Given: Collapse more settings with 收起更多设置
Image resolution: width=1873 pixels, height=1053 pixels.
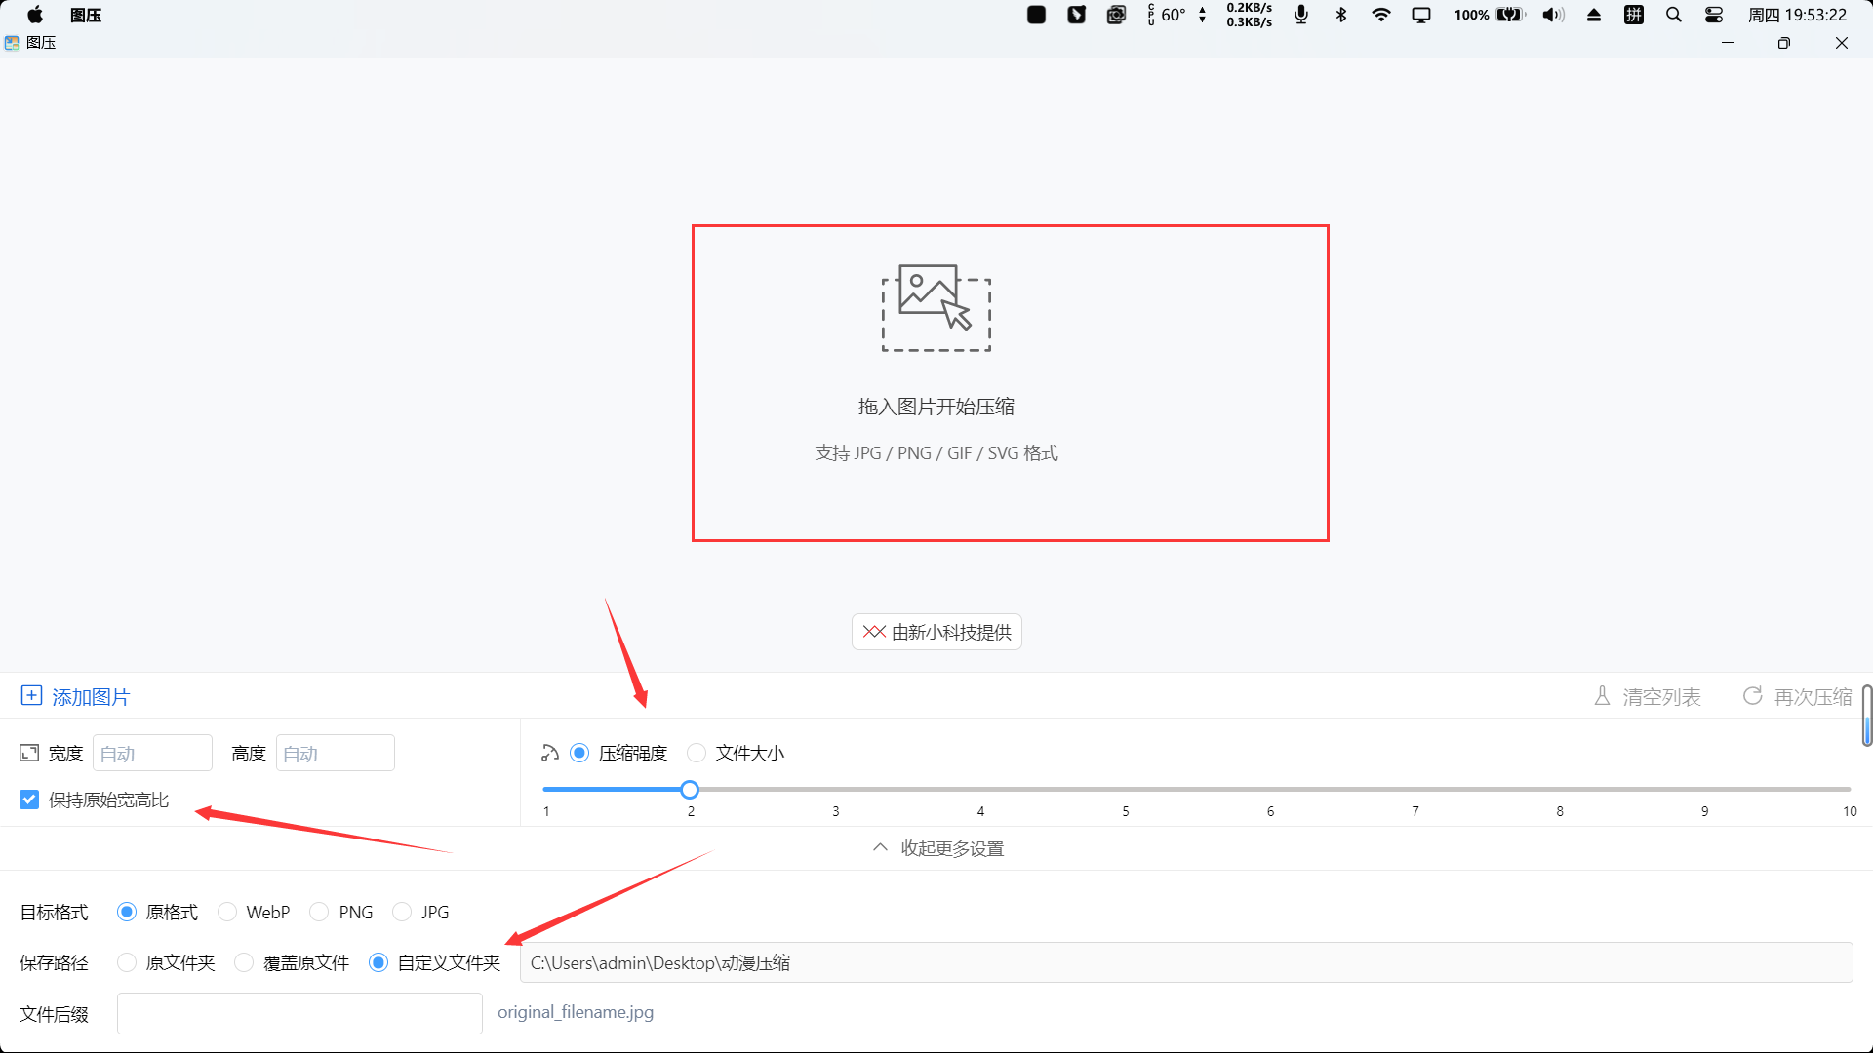Looking at the screenshot, I should pos(937,848).
